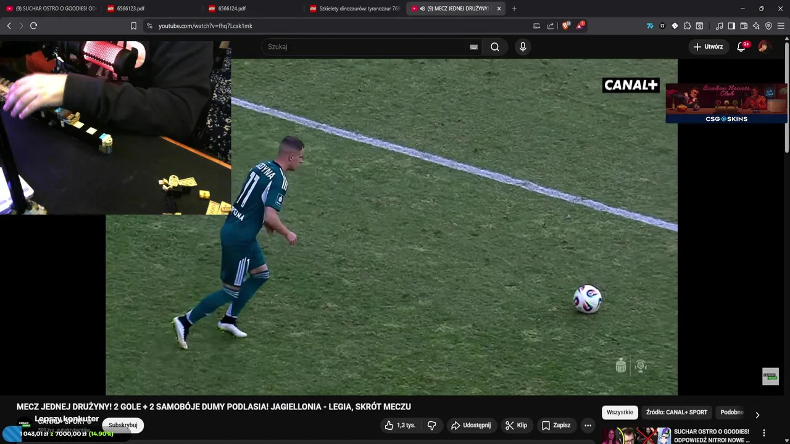Toggle the browser sidebar panel
790x444 pixels.
coord(731,26)
